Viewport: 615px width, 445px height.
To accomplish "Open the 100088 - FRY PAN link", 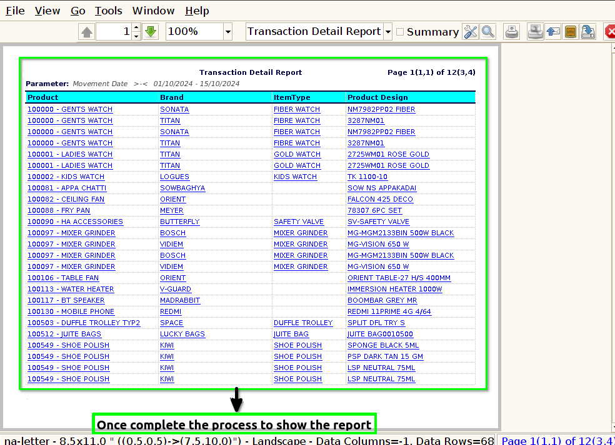I will (x=59, y=210).
